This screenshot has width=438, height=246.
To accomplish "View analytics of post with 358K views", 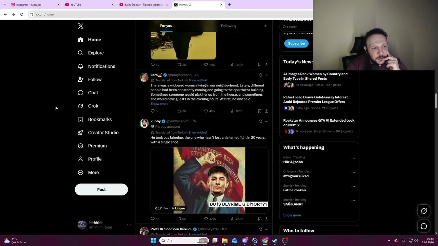I will 233,65.
